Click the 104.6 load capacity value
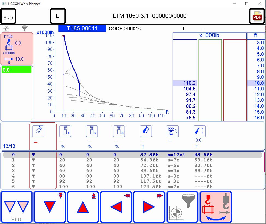266x224 pixels. click(189, 89)
